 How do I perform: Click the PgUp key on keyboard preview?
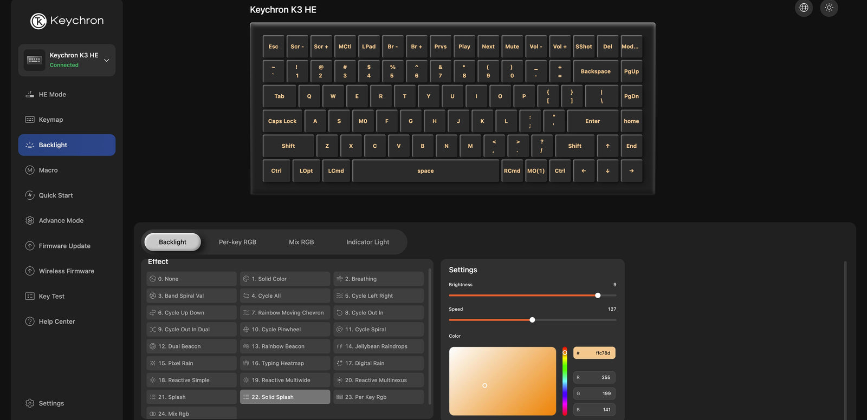631,71
